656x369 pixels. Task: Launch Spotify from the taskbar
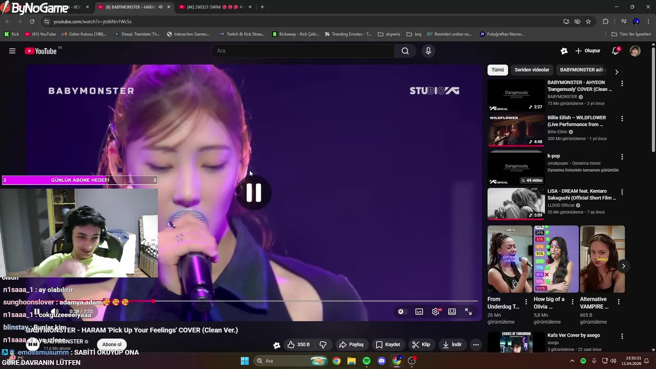366,361
